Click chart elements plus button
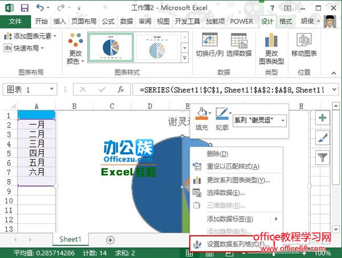 pyautogui.click(x=322, y=118)
